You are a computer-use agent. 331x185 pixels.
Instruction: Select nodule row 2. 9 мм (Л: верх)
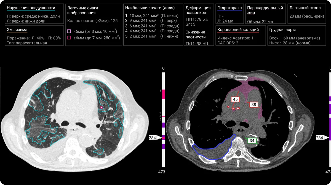click(x=152, y=20)
